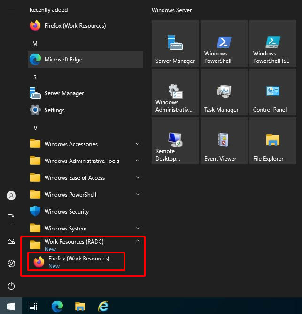Click the Work Resources (RADC) folder entry

point(85,245)
